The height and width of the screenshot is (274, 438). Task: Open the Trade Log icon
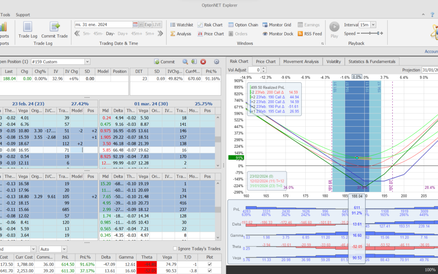(28, 27)
